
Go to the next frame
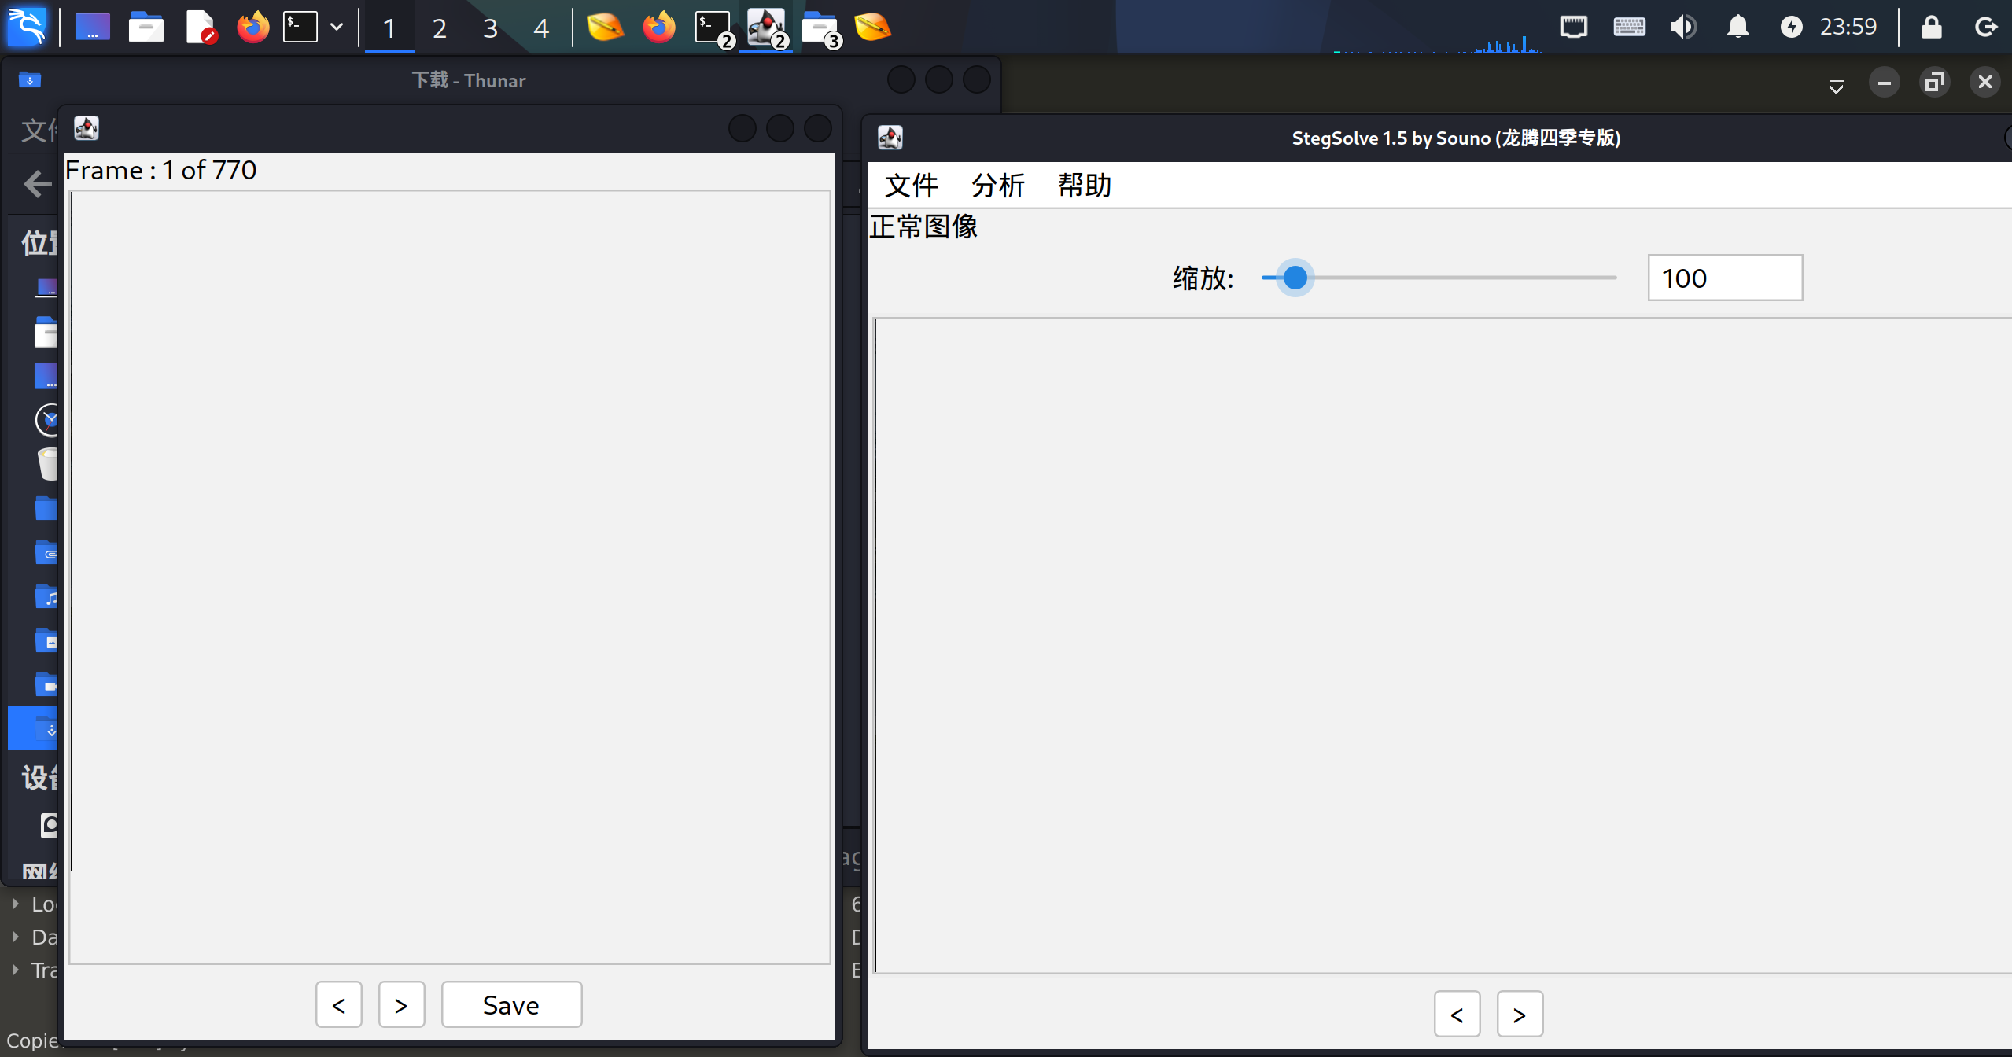click(x=401, y=1004)
